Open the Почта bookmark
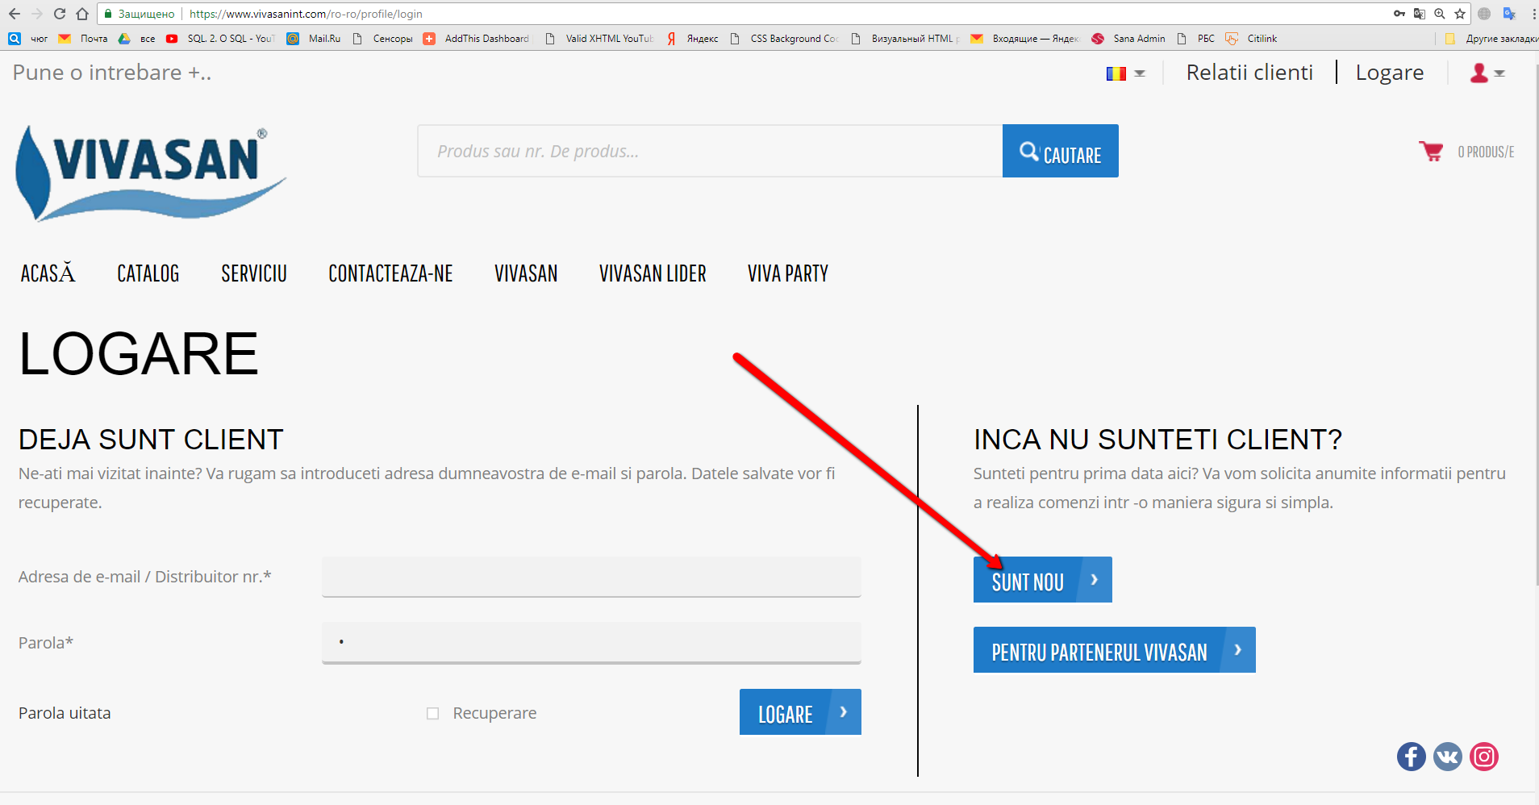Image resolution: width=1539 pixels, height=805 pixels. click(83, 38)
